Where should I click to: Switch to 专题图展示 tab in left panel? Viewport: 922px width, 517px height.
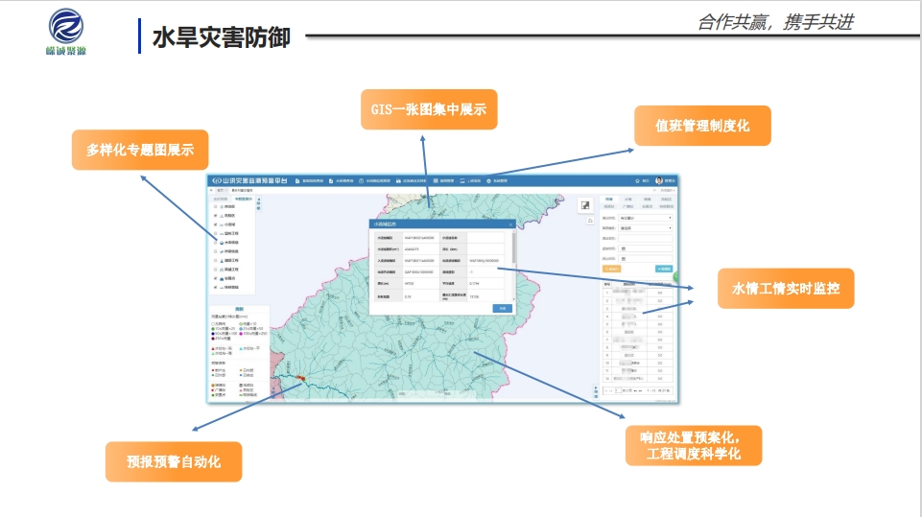coord(243,199)
